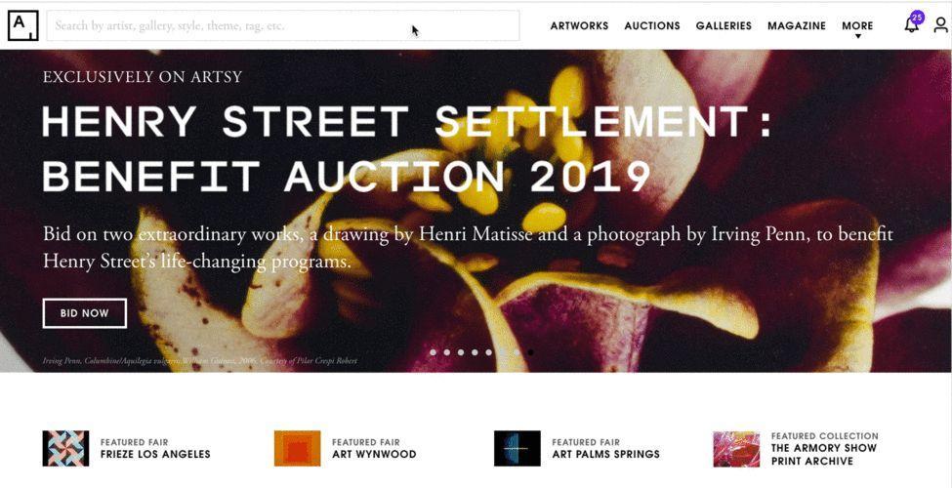
Task: Click the Armory Show Print Archive thumbnail
Action: tap(736, 449)
